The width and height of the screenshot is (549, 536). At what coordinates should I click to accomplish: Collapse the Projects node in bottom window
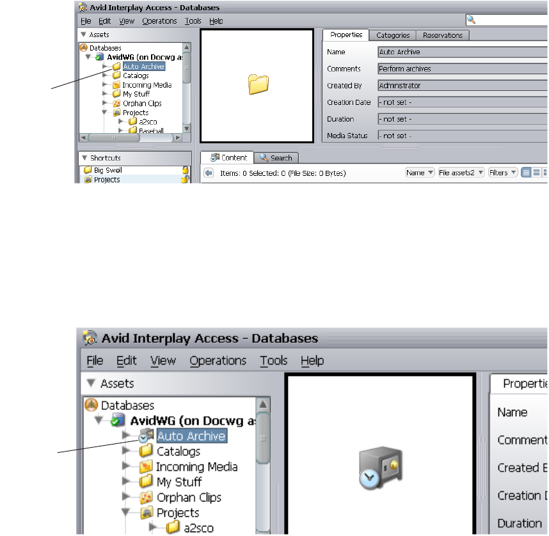point(125,512)
